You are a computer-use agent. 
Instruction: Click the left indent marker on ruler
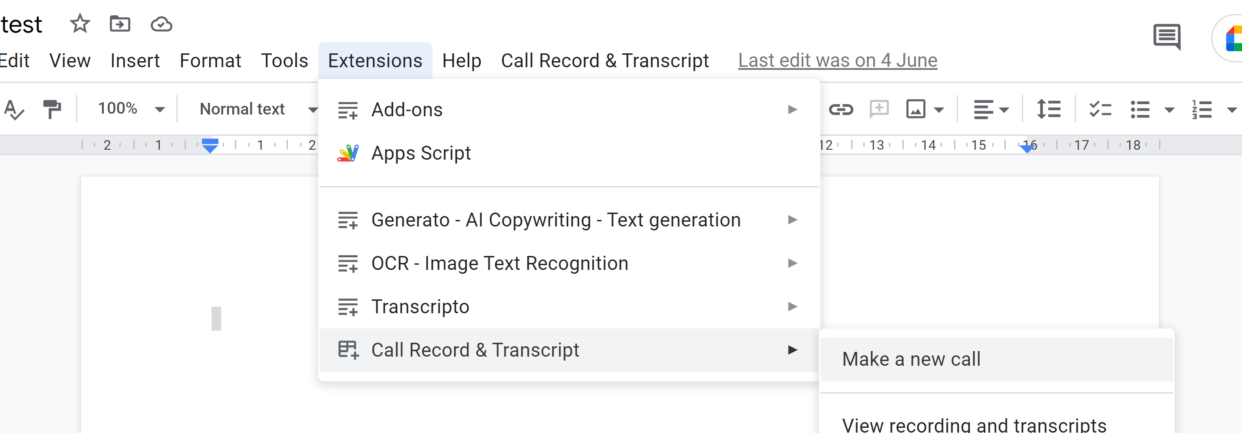click(210, 147)
